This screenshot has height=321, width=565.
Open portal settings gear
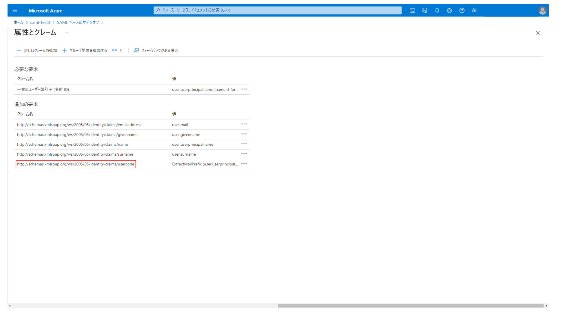tap(449, 10)
